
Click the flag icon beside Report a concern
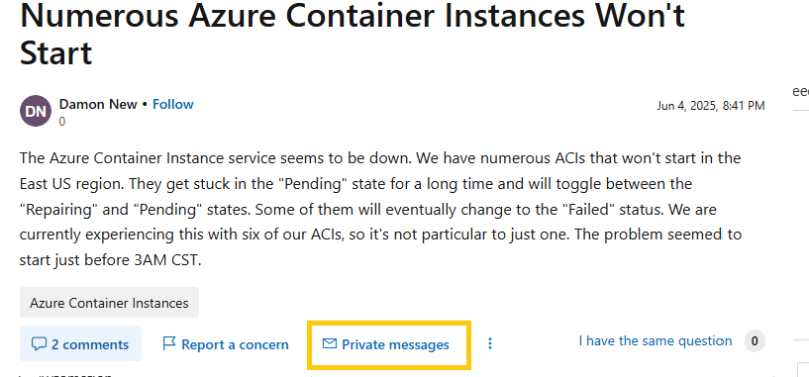pyautogui.click(x=168, y=343)
